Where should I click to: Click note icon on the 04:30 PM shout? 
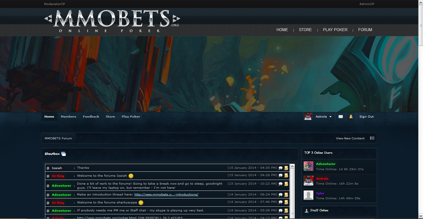[x=286, y=168]
